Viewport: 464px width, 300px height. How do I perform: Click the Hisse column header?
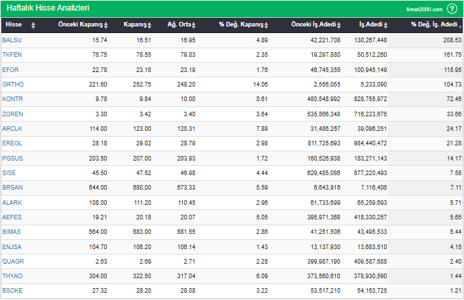click(14, 25)
